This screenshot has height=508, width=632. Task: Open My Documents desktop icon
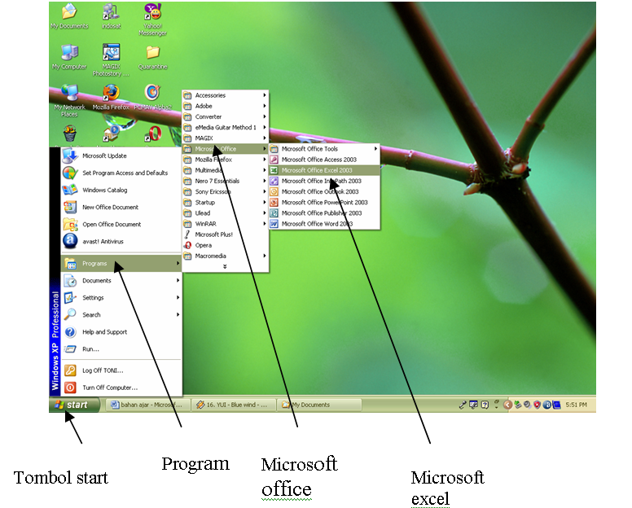coord(69,16)
